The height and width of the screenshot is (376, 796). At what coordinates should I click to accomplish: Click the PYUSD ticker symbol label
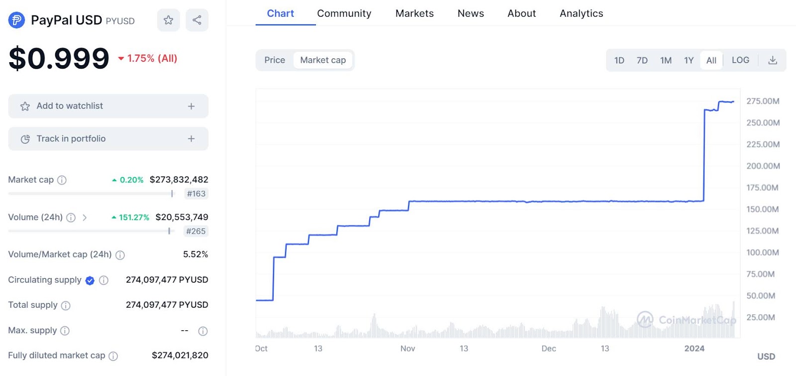pos(120,21)
